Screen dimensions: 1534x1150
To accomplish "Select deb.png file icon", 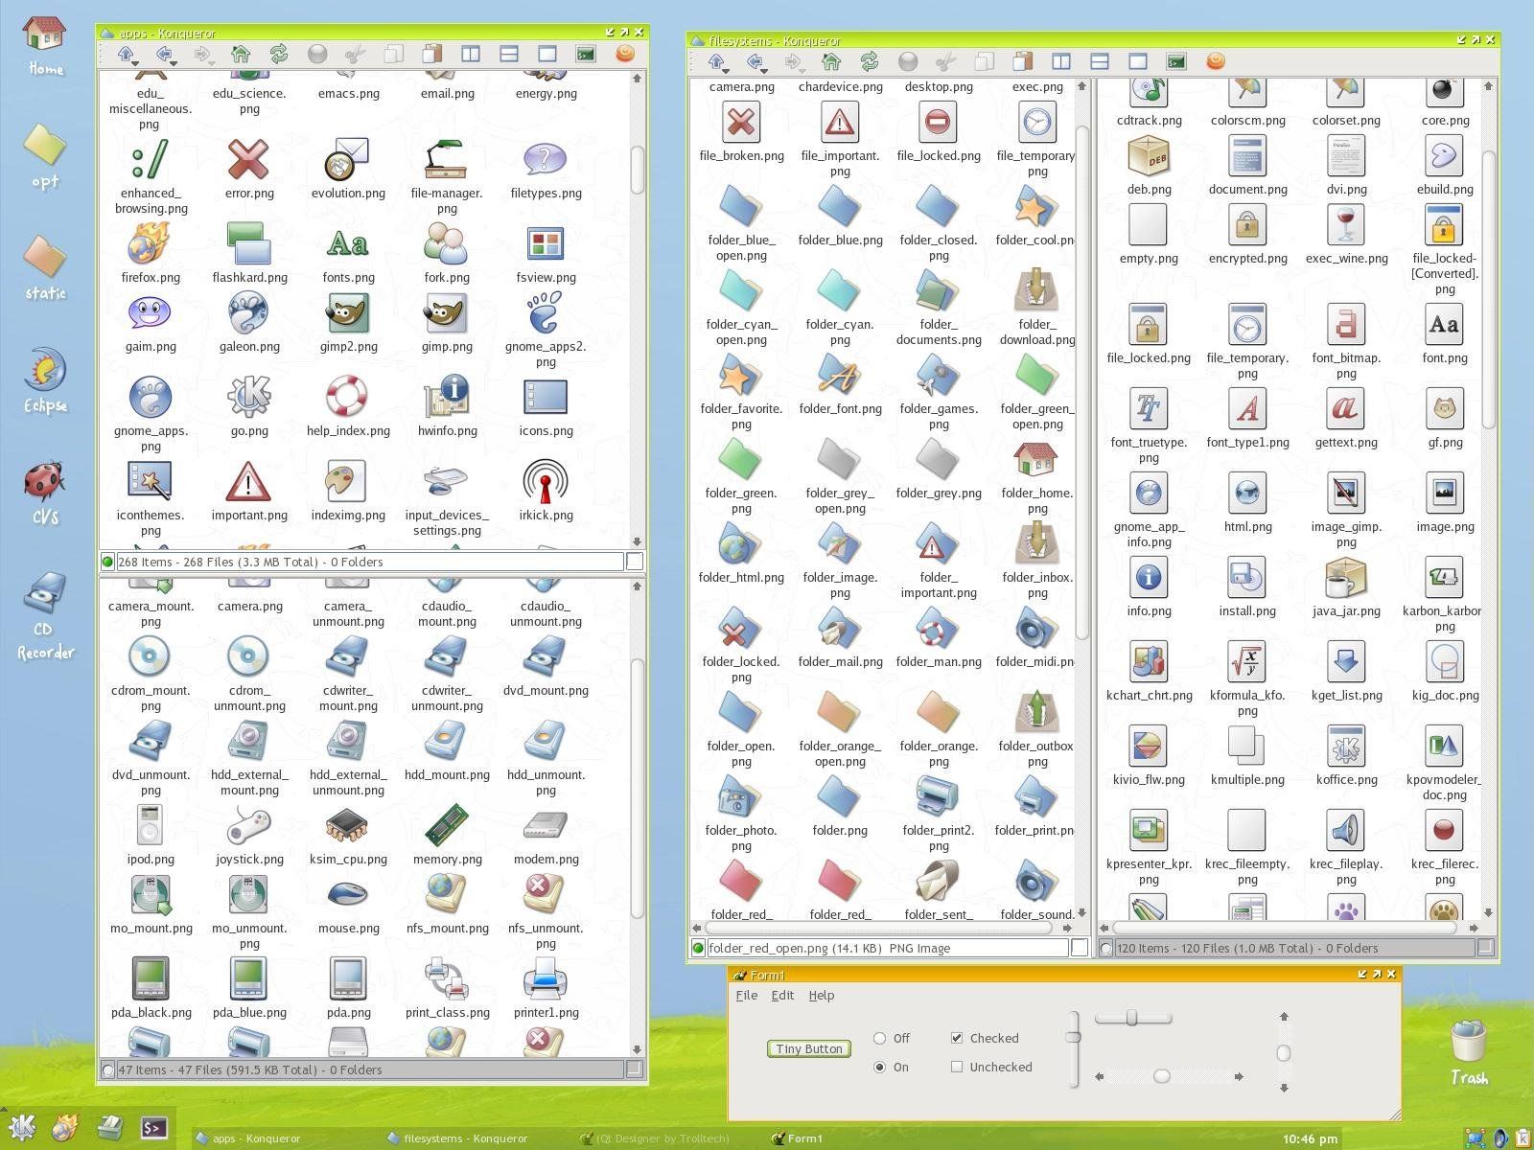I will (x=1148, y=156).
